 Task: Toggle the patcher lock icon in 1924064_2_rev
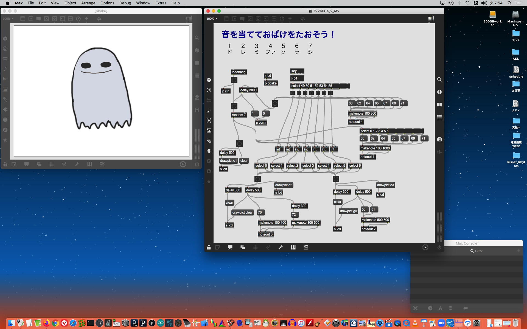click(x=209, y=248)
